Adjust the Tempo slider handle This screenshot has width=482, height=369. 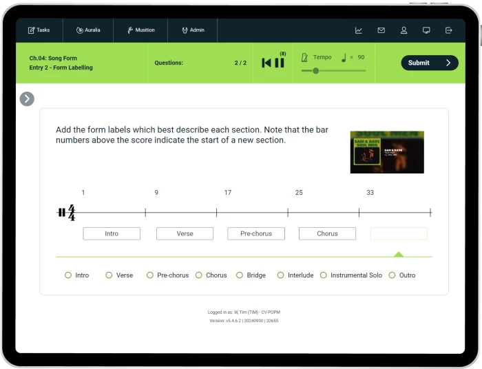click(x=316, y=71)
